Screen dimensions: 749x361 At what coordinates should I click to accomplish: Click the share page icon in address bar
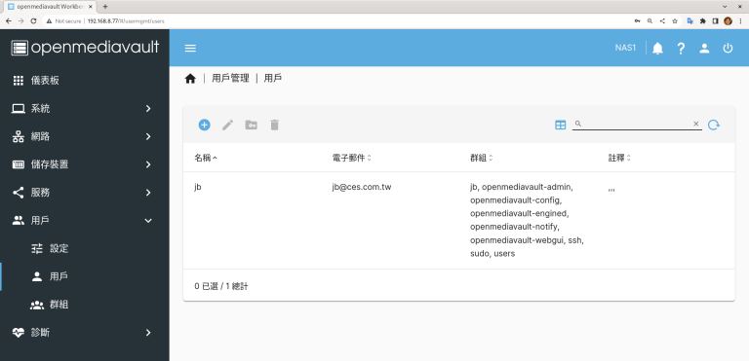click(x=662, y=21)
